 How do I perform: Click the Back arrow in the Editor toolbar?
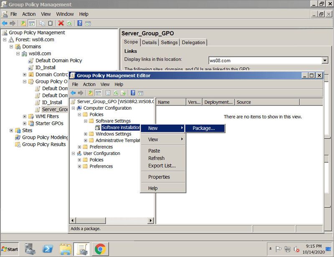(73, 93)
